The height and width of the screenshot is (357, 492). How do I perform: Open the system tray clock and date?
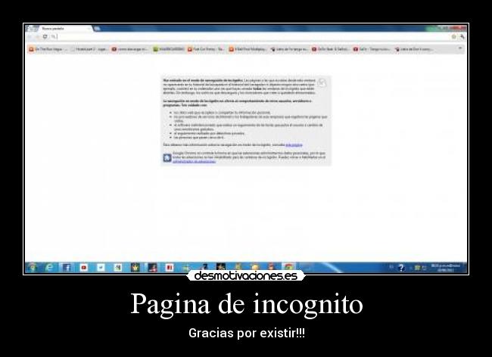(446, 267)
